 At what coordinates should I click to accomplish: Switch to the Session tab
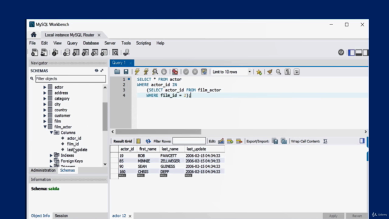coord(61,216)
